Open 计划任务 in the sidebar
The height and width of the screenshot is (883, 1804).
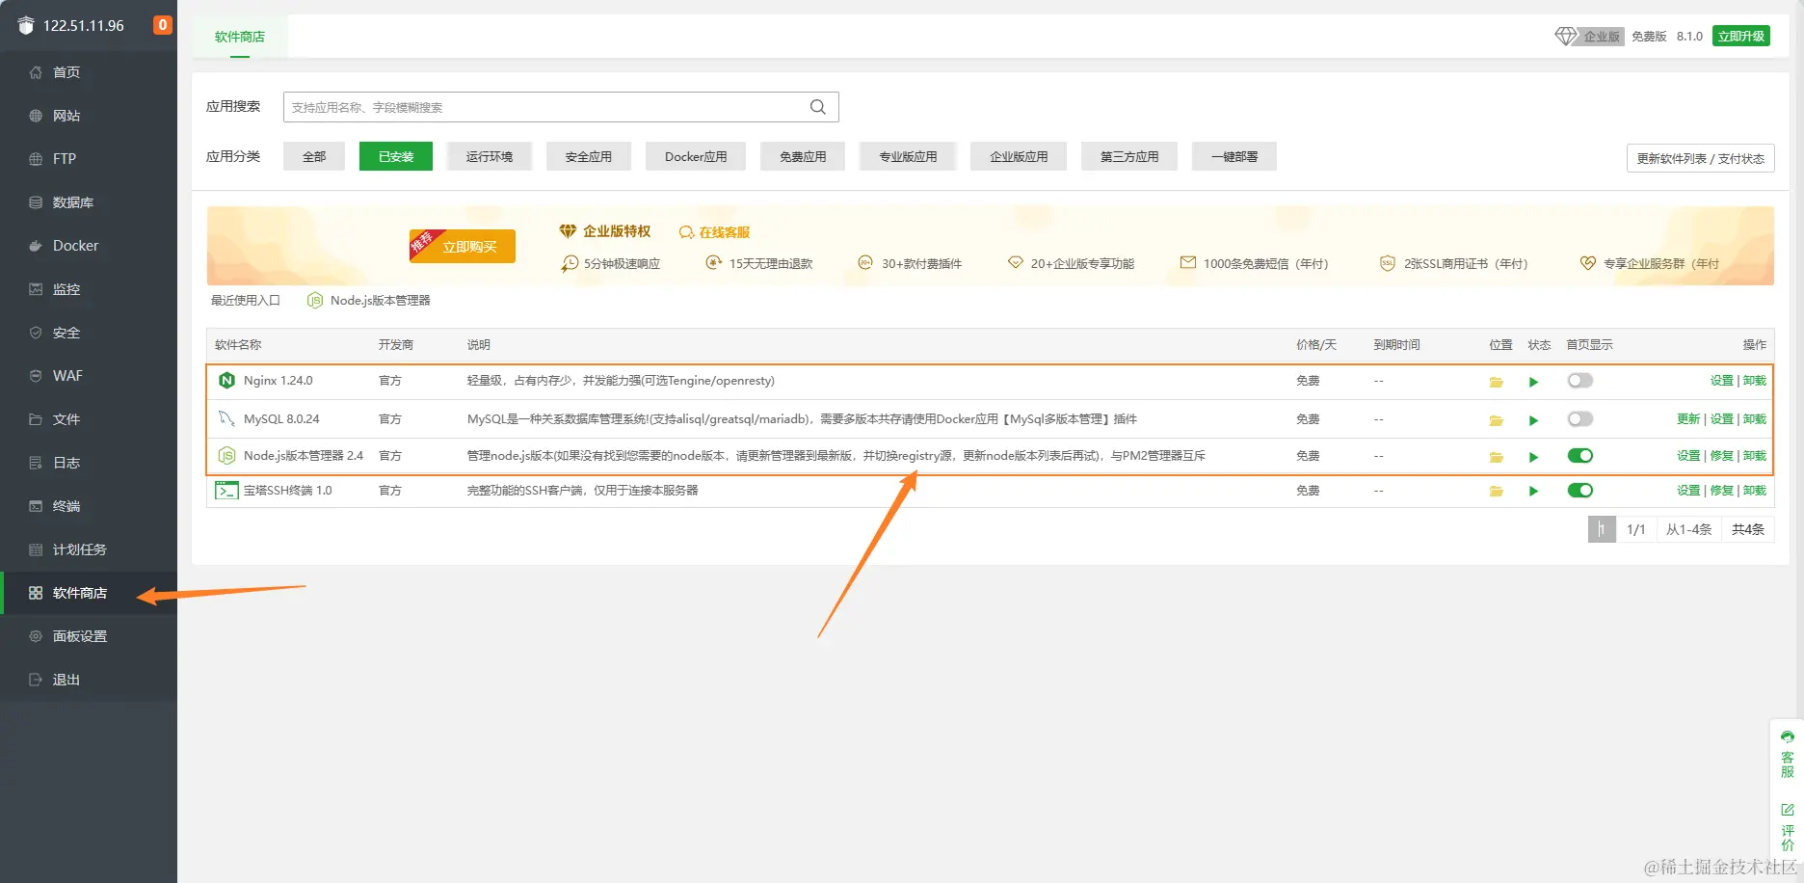tap(89, 549)
